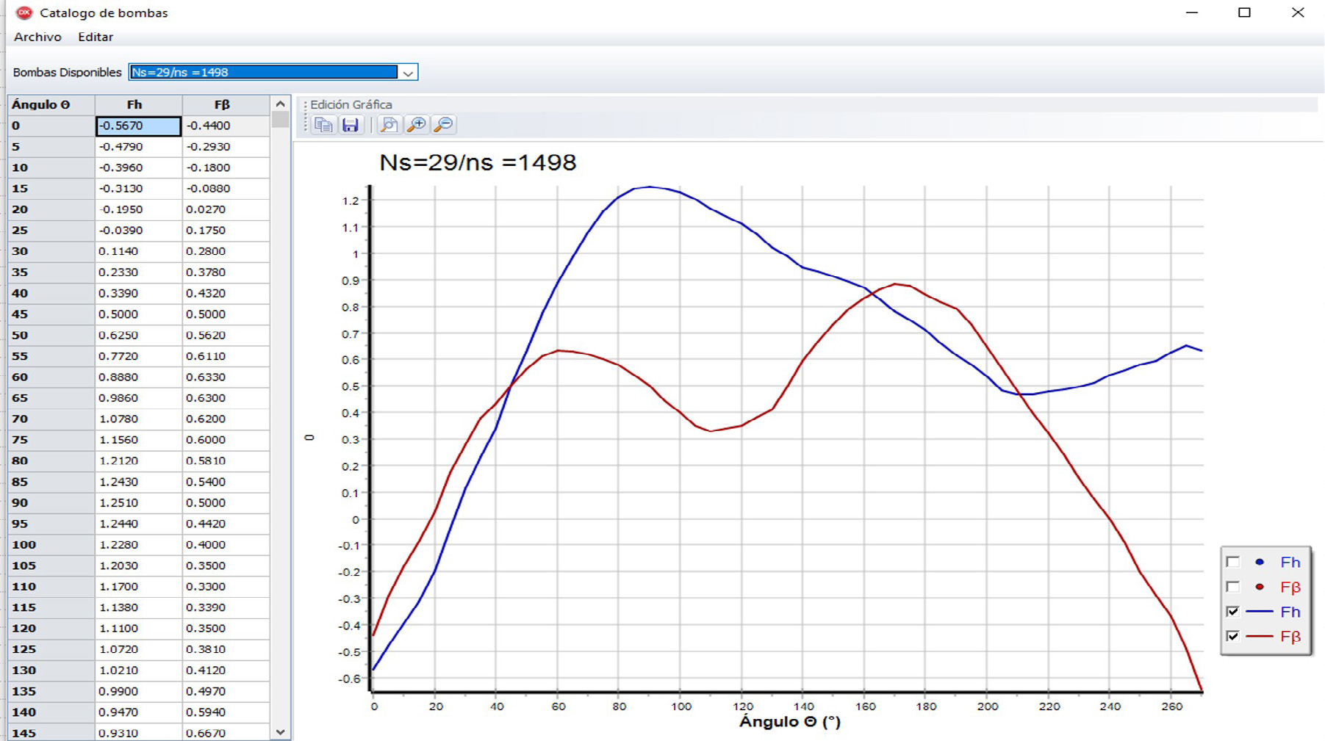The image size is (1325, 741).
Task: Click the chart title Ns=29/ns =1498
Action: pos(478,162)
